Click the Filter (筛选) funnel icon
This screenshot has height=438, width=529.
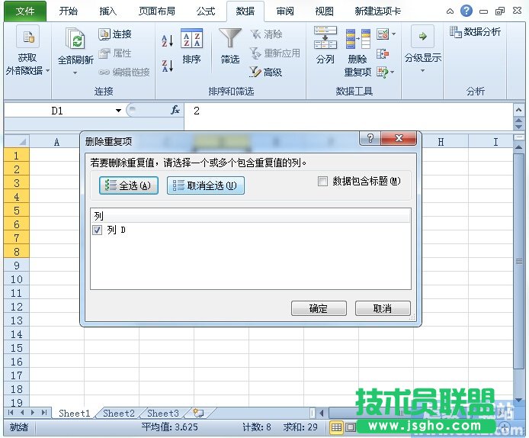point(229,40)
